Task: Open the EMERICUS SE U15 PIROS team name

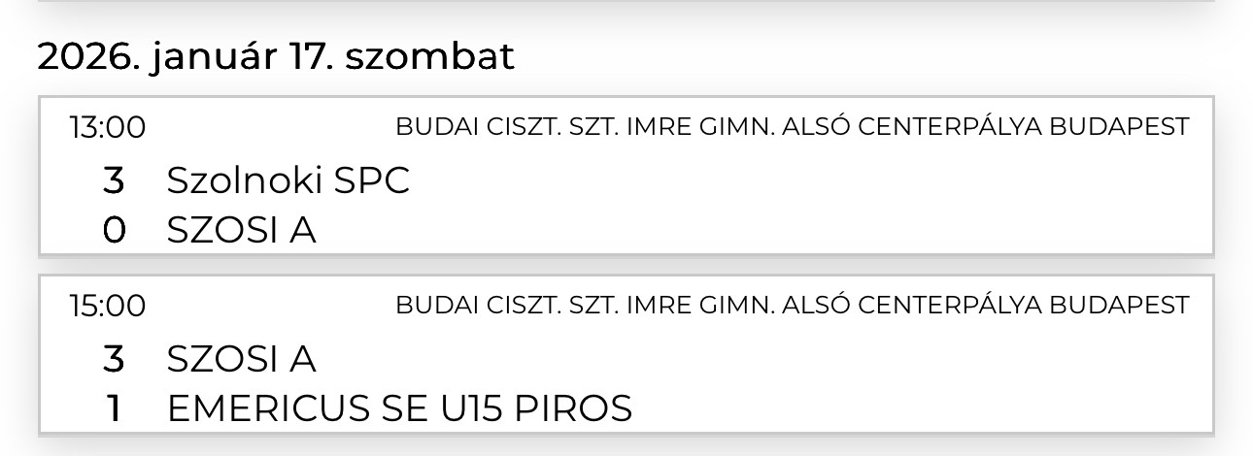Action: click(399, 408)
